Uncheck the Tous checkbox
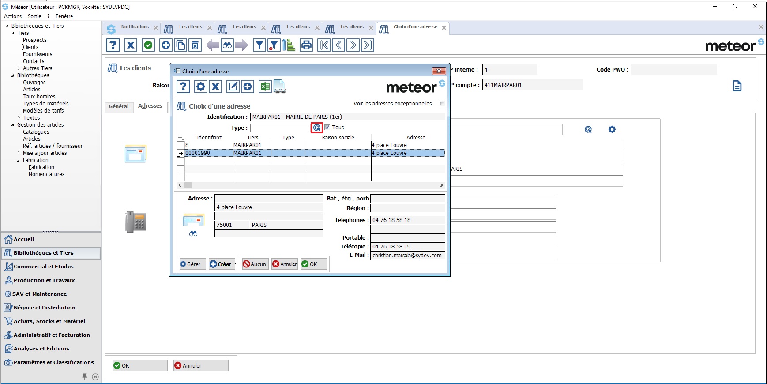 [327, 128]
